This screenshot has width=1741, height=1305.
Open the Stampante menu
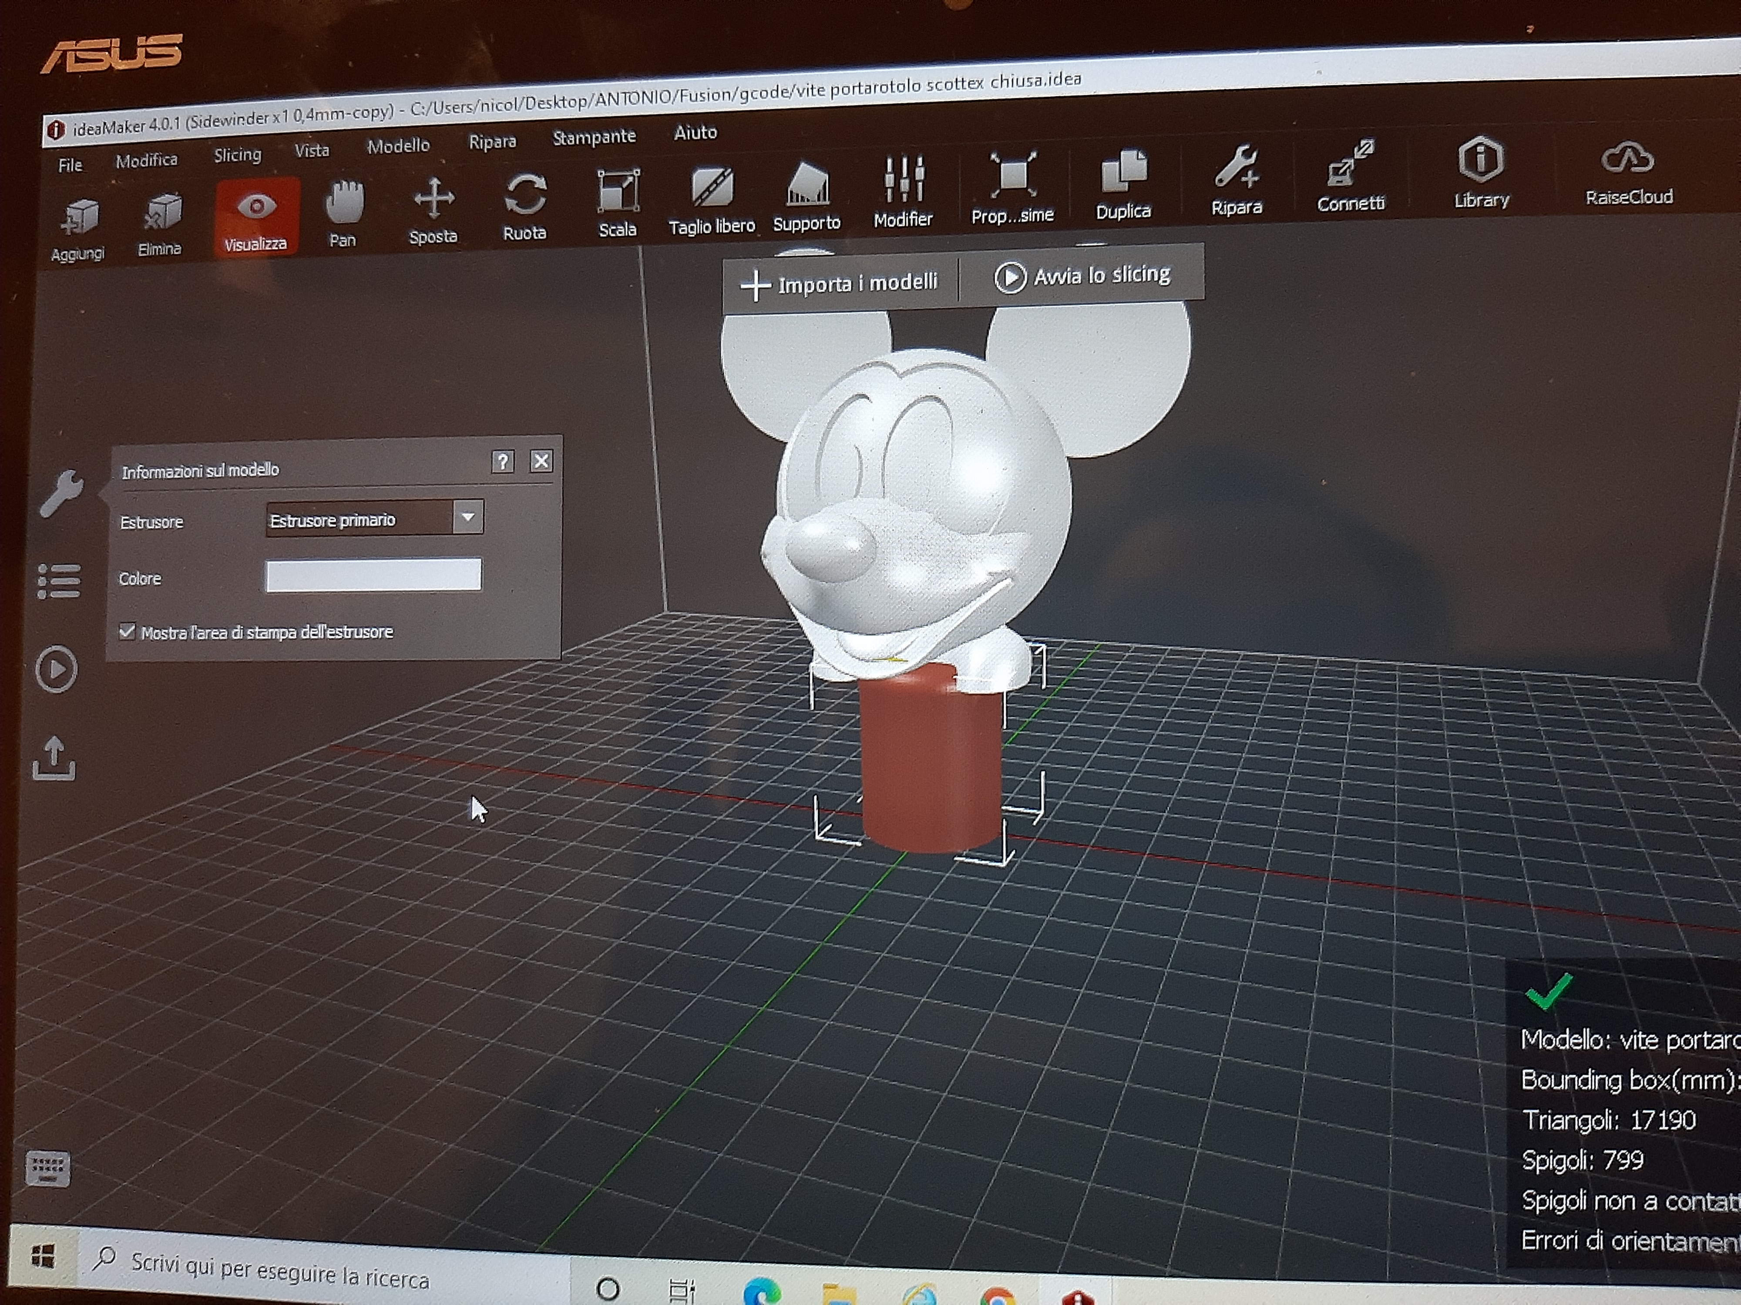point(593,137)
